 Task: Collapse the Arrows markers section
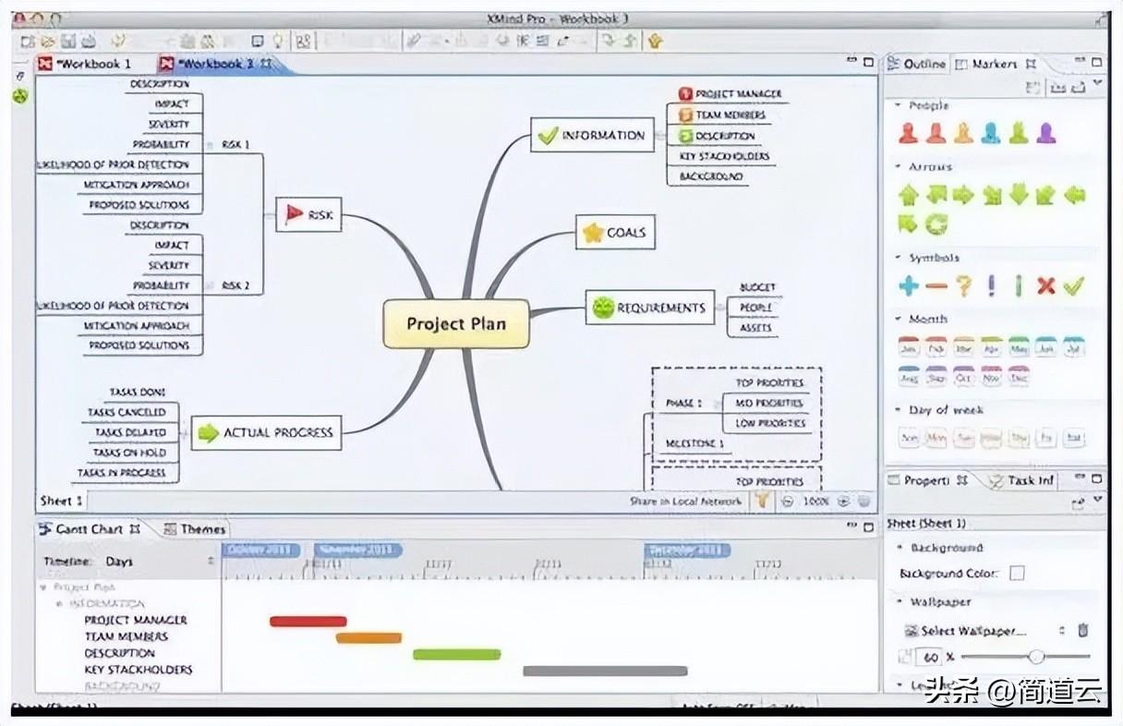[899, 167]
